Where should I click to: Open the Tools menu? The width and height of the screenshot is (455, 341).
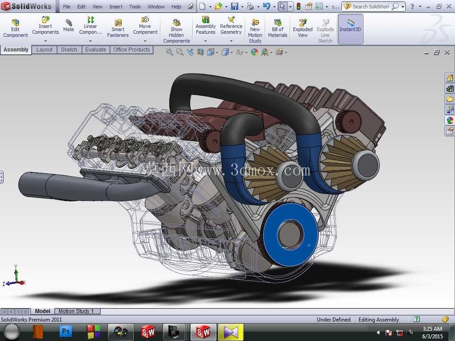[135, 6]
